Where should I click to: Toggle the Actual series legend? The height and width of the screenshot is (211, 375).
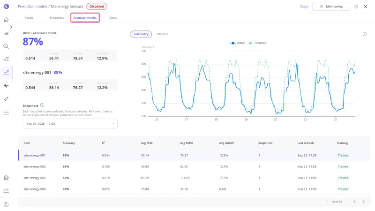[x=238, y=43]
